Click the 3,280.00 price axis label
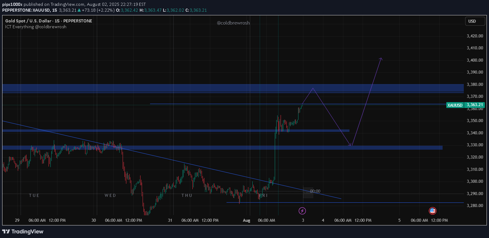489x238 pixels. 475,205
